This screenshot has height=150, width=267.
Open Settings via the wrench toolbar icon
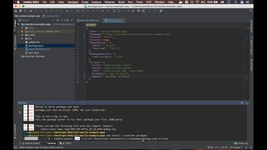point(139,11)
